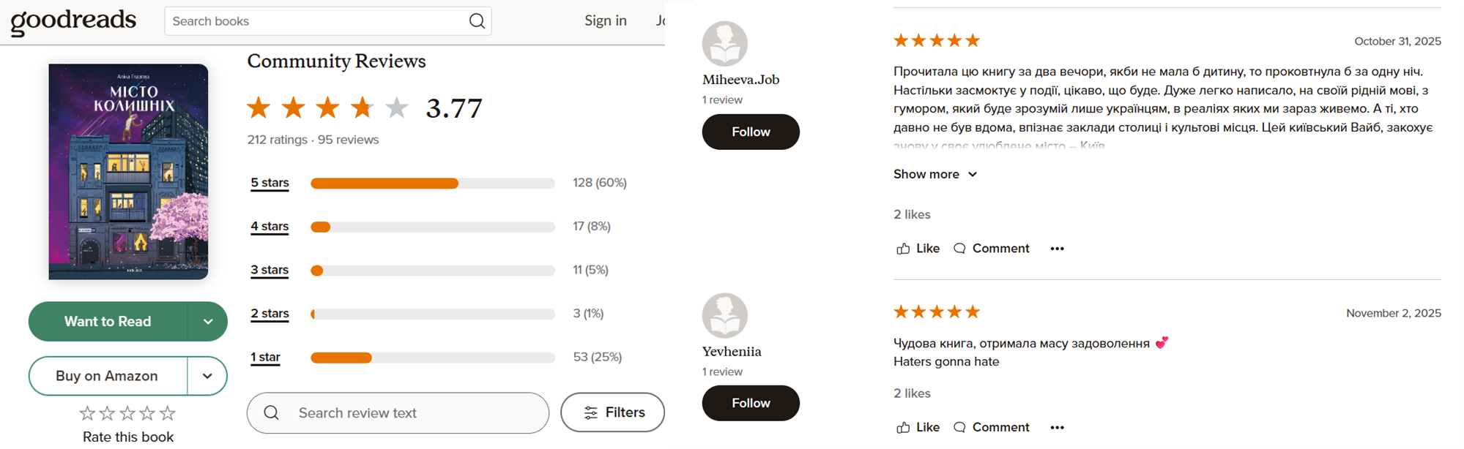Click the Search review text field

pyautogui.click(x=410, y=412)
